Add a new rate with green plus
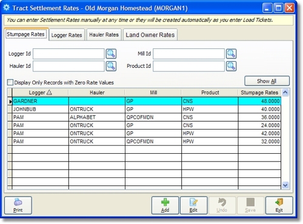This screenshot has width=303, height=224. [x=165, y=205]
